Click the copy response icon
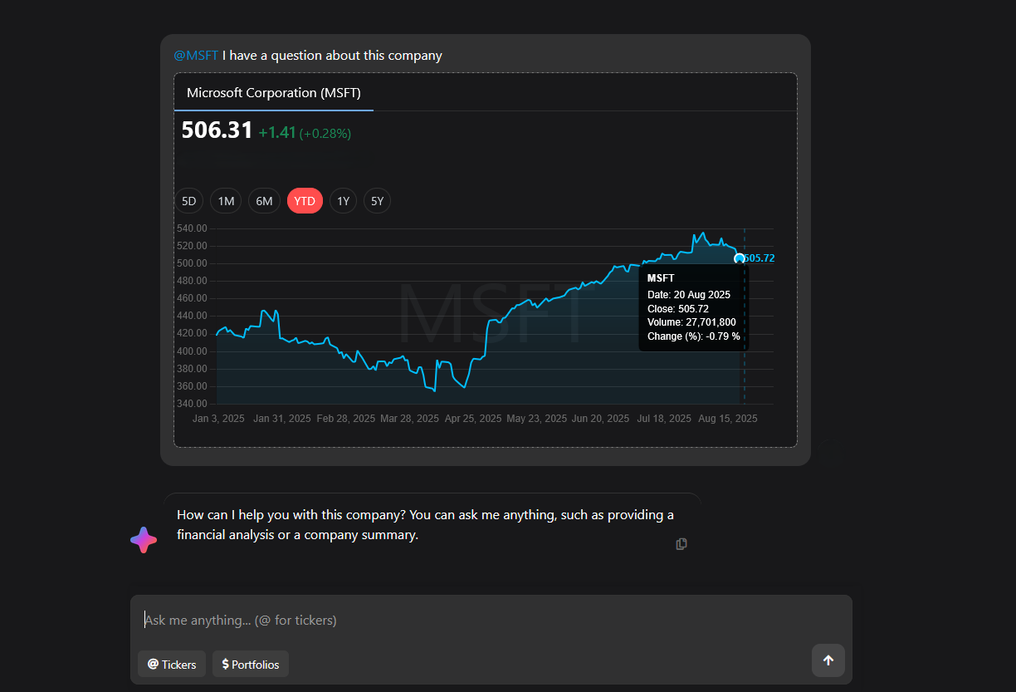1016x692 pixels. (x=681, y=543)
